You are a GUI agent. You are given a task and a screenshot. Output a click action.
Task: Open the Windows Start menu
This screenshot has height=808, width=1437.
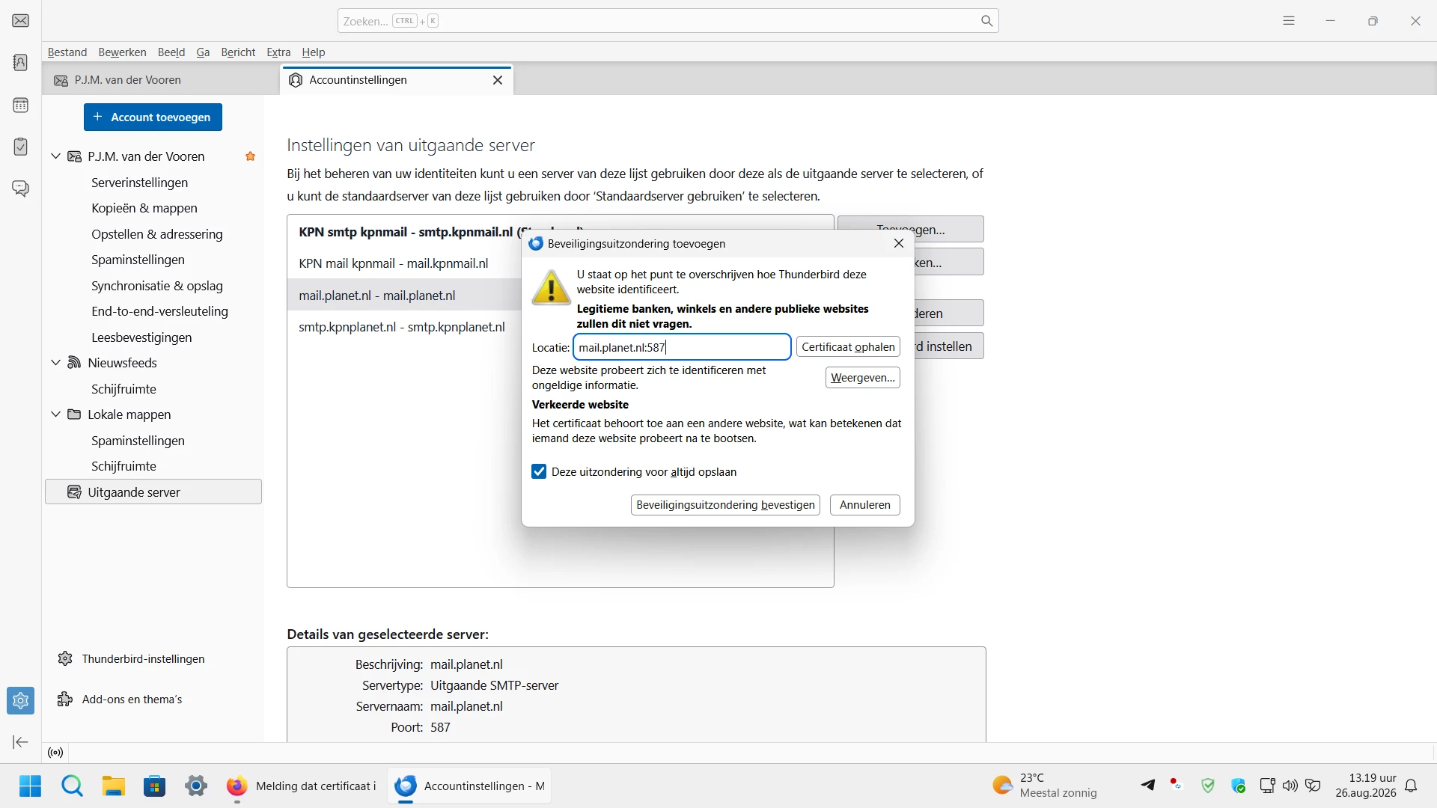click(x=30, y=786)
